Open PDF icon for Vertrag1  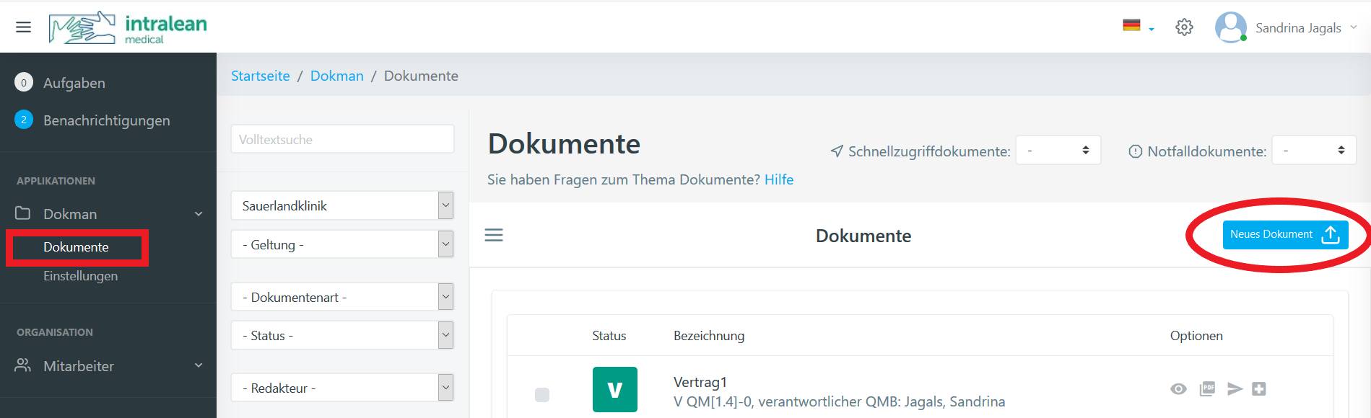[x=1207, y=389]
